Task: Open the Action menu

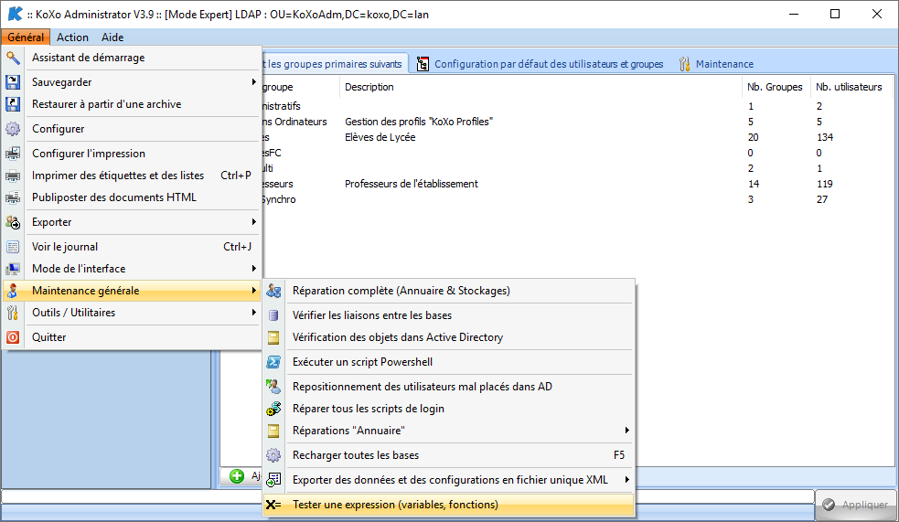Action: pos(72,37)
